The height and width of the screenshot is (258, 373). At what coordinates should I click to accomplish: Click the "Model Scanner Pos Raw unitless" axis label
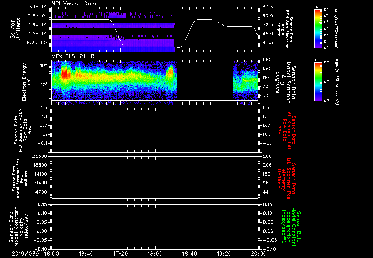(x=20, y=179)
